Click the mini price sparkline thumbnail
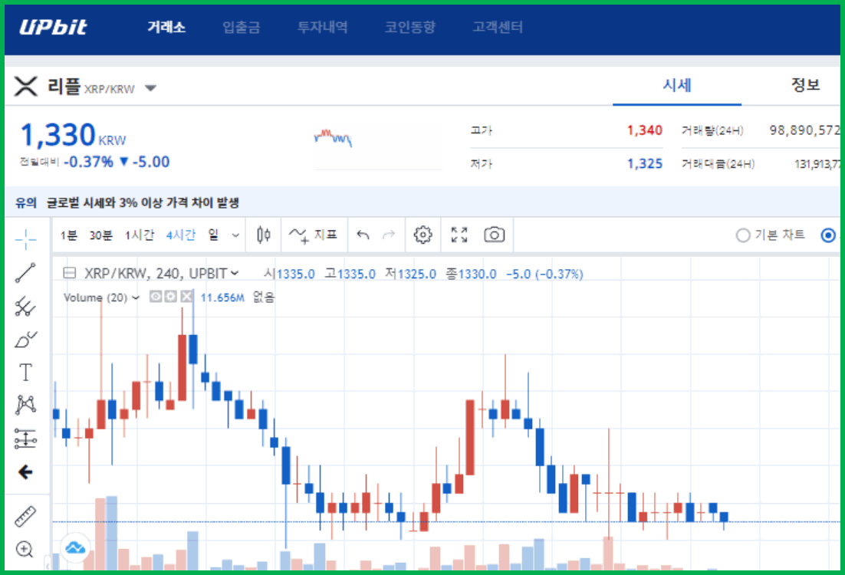845x575 pixels. pyautogui.click(x=333, y=138)
